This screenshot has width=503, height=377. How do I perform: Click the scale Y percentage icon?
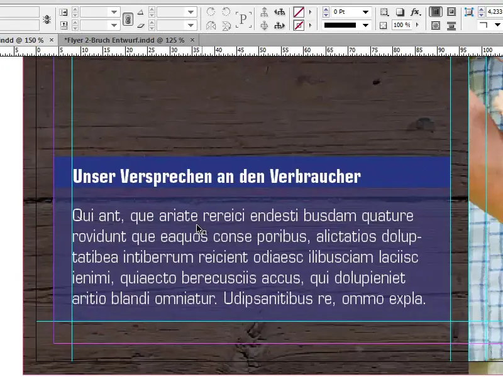pos(64,25)
